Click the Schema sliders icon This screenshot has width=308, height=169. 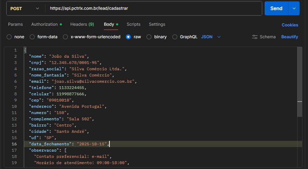point(255,37)
